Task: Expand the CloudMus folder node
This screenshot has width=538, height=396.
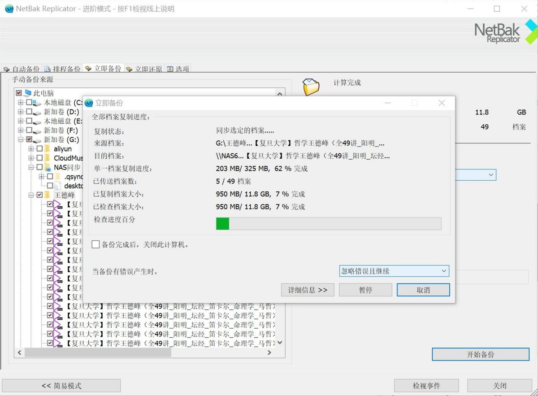Action: 32,158
